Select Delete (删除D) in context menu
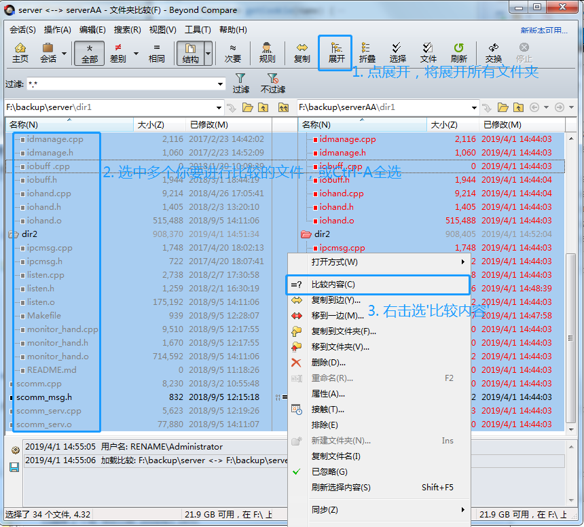The width and height of the screenshot is (584, 527). pyautogui.click(x=379, y=363)
